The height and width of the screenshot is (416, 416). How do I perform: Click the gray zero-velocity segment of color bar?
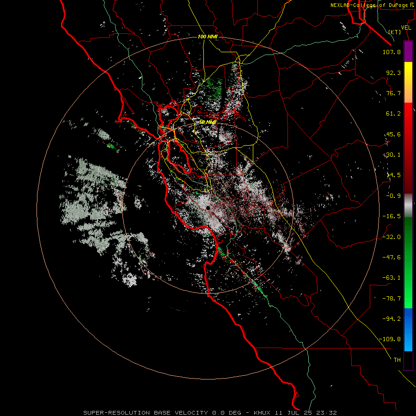(408, 206)
